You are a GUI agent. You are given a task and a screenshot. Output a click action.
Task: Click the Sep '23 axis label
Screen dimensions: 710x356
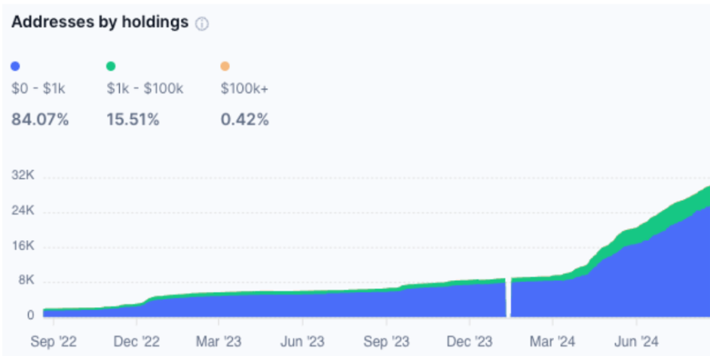tap(386, 342)
